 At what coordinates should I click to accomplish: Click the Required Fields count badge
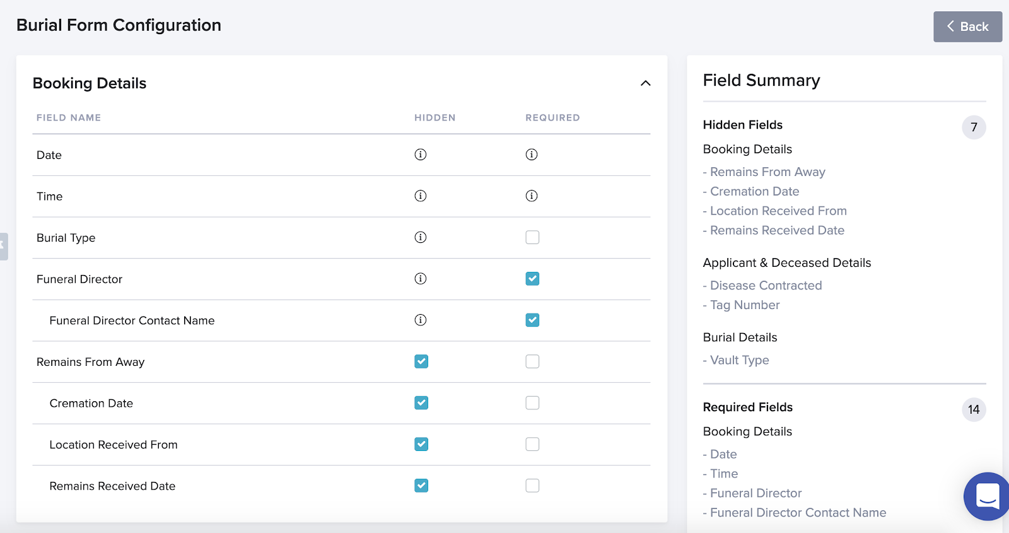pyautogui.click(x=974, y=410)
